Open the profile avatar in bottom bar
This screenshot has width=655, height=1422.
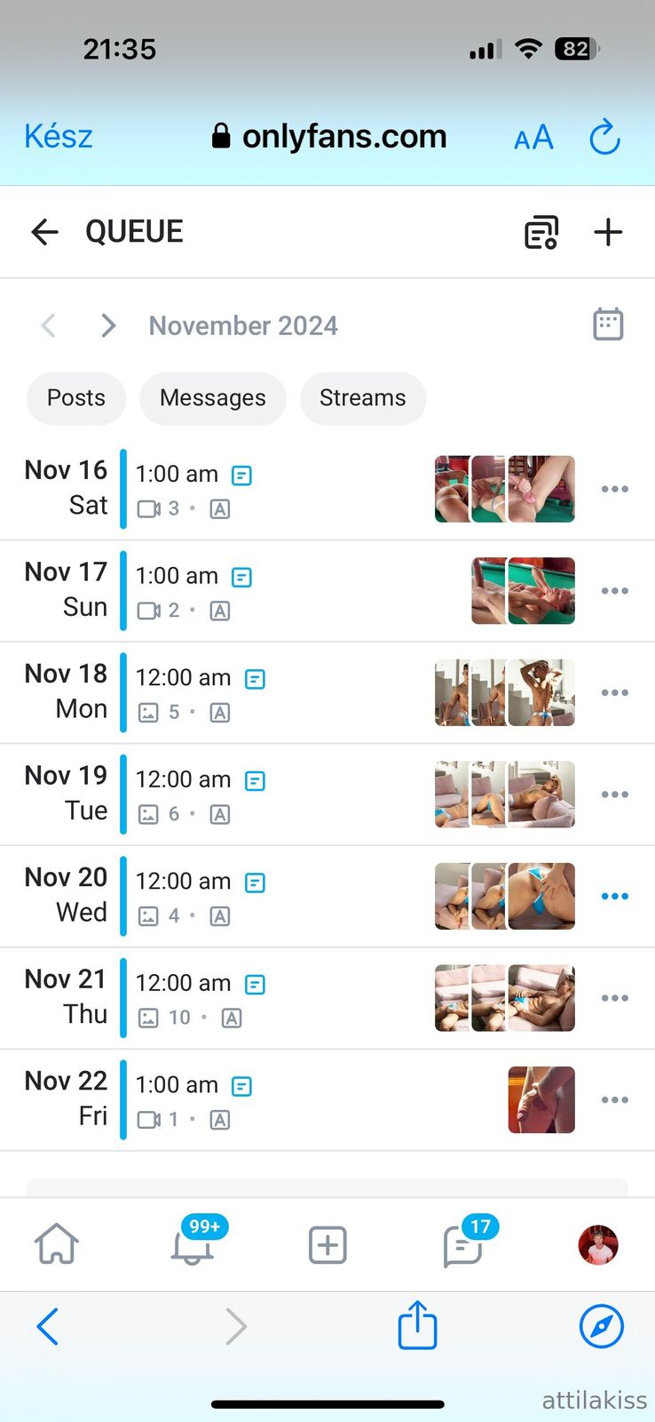598,1244
